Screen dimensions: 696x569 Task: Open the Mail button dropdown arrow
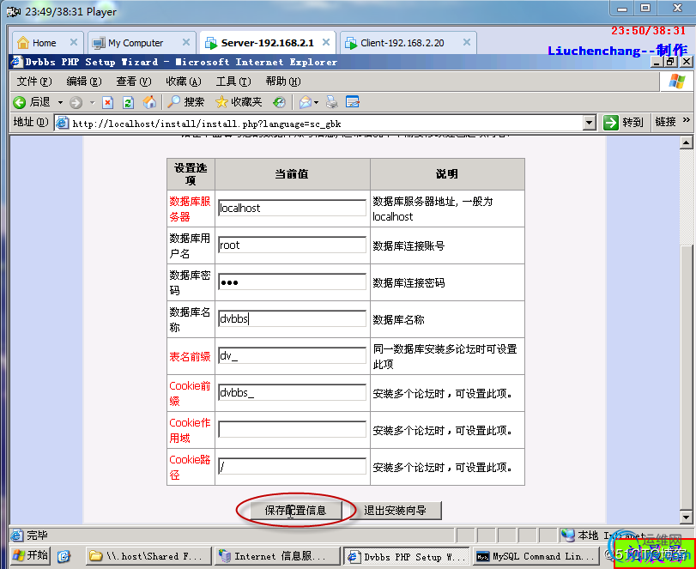click(x=316, y=102)
